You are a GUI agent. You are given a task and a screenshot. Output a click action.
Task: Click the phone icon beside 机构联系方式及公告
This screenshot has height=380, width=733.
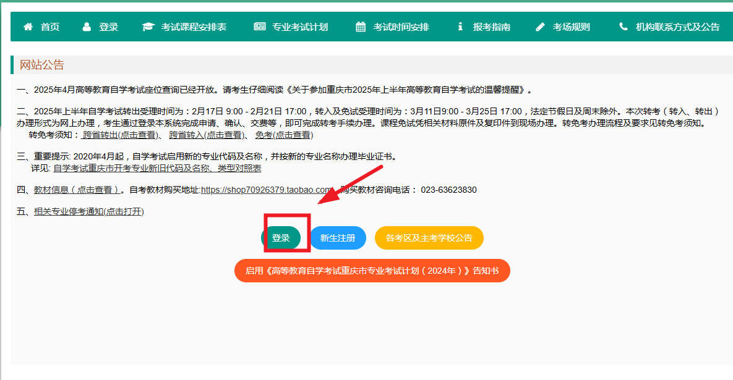coord(623,27)
